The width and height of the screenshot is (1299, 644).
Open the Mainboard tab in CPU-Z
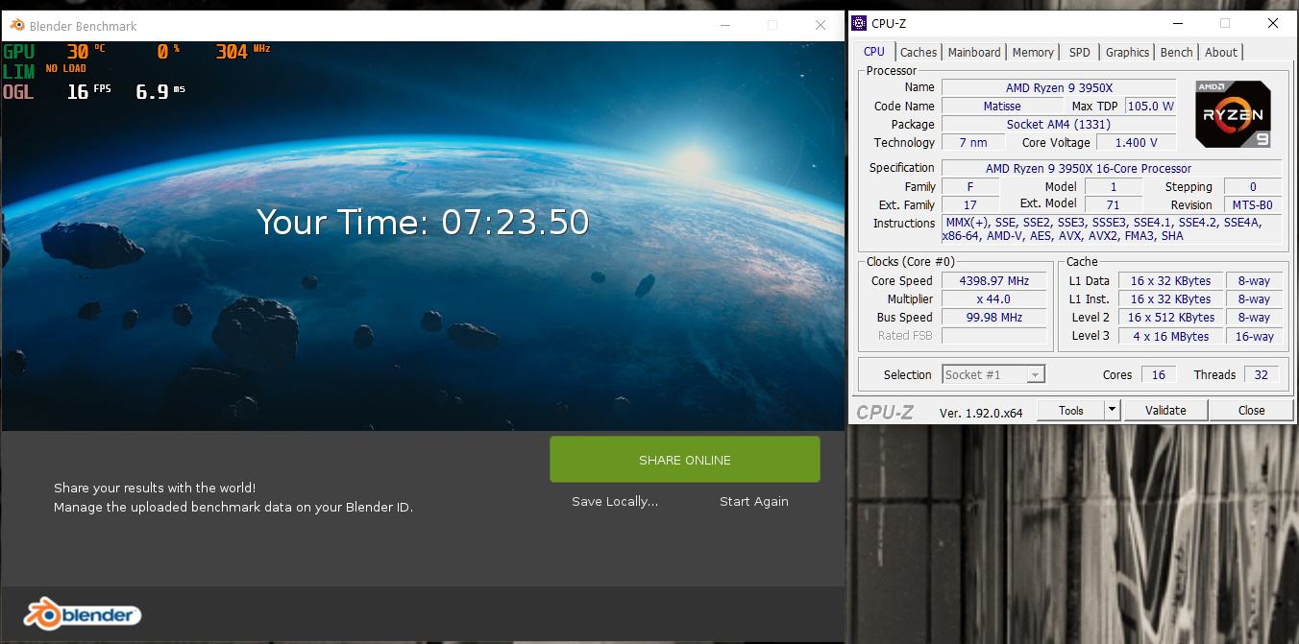tap(974, 53)
